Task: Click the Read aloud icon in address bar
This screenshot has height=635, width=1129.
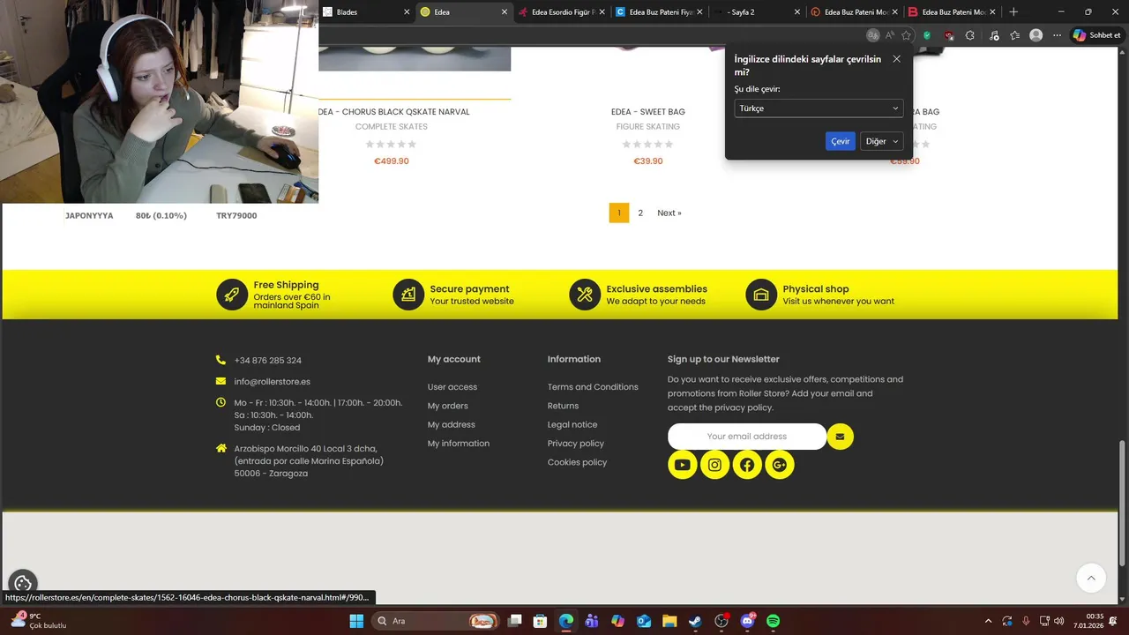Action: 889,35
